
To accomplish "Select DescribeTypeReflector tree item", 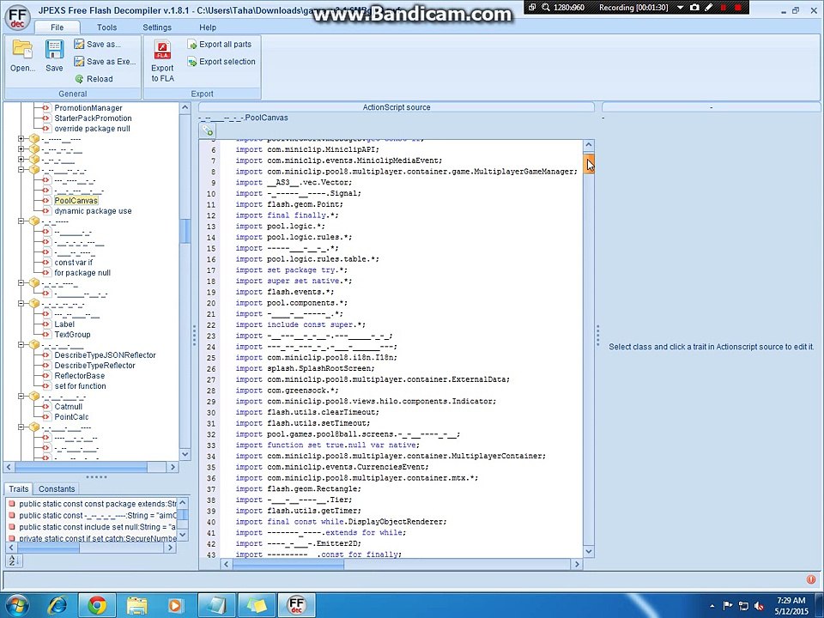I will pyautogui.click(x=94, y=366).
